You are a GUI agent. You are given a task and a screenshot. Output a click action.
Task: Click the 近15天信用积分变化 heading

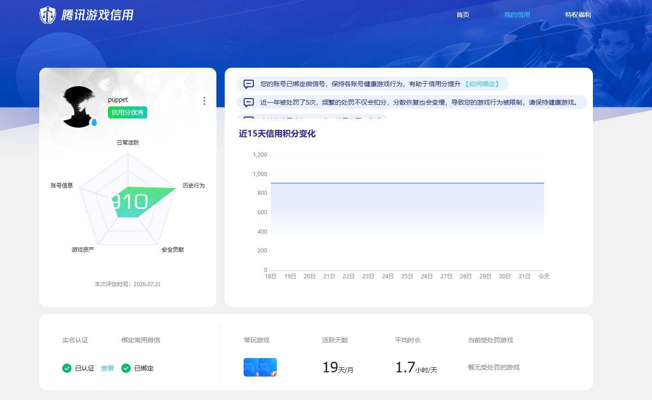point(277,134)
